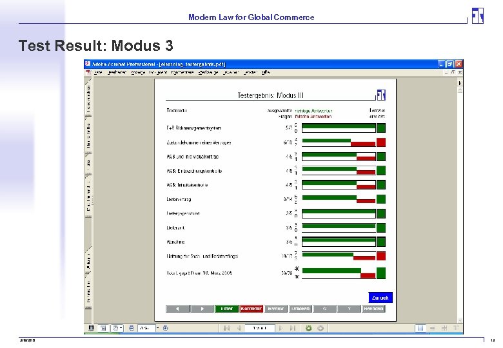Image resolution: width=503 pixels, height=348 pixels.
Task: Select the Liefergegenstand row label
Action: coord(183,213)
